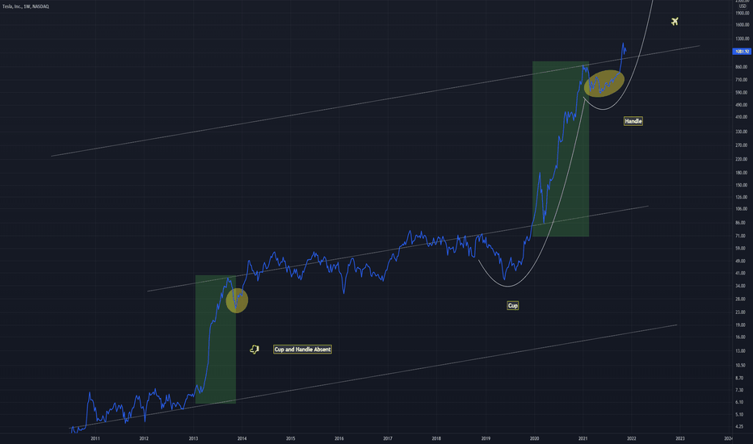Click the 2012 label on the time axis
The width and height of the screenshot is (753, 444).
[144, 438]
